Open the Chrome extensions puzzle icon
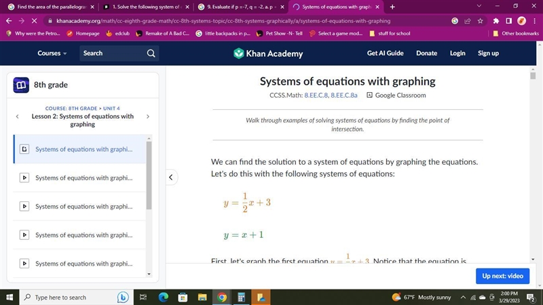Viewport: 543px width, 305px height. (x=496, y=21)
